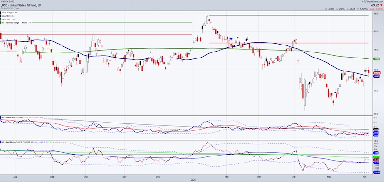Click the red down-arrow beside 69.22

(381, 5)
